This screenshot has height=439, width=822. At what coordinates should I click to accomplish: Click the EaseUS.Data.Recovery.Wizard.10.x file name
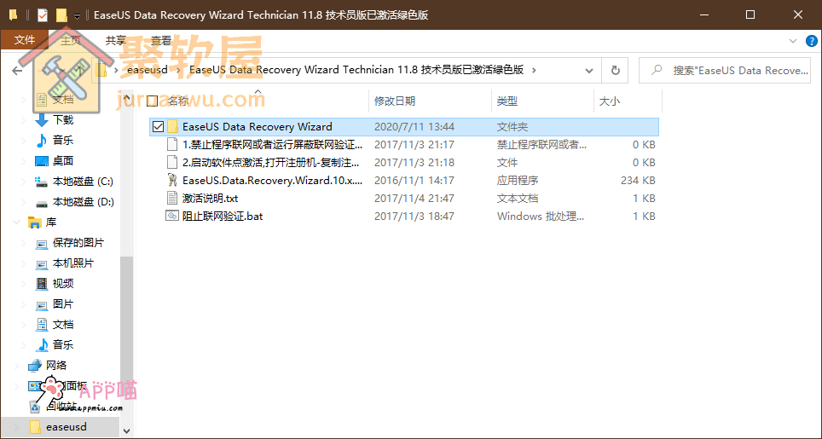[x=272, y=180]
